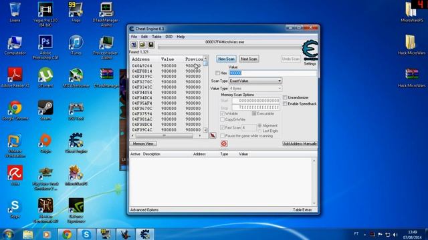Select the Alignment radio button
428x240 pixels.
click(x=259, y=125)
